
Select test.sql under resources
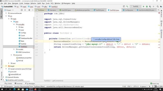[x=20, y=61]
